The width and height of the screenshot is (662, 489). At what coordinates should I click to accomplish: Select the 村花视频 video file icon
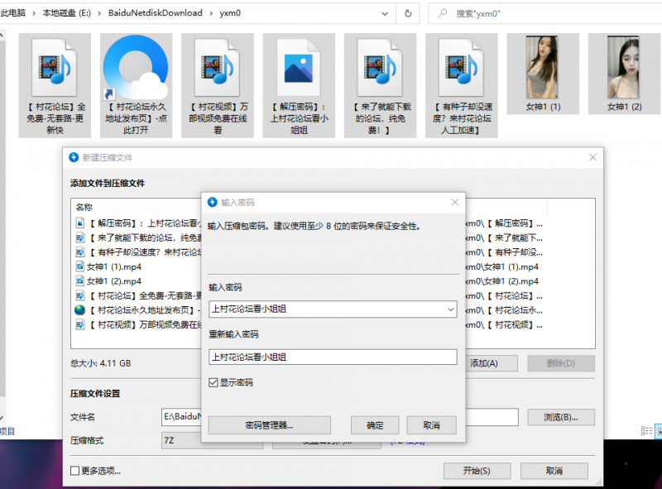pyautogui.click(x=218, y=66)
